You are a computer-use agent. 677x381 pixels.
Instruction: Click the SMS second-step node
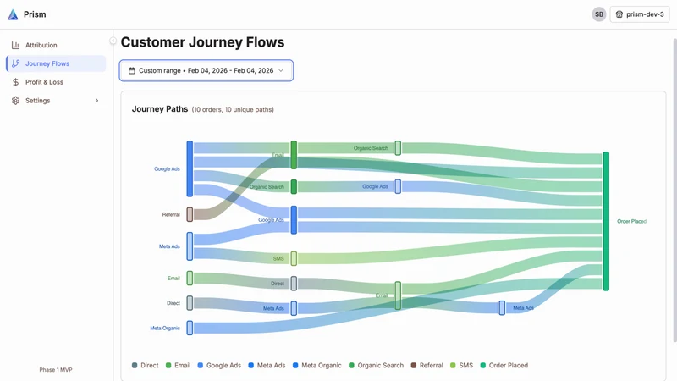(x=294, y=258)
